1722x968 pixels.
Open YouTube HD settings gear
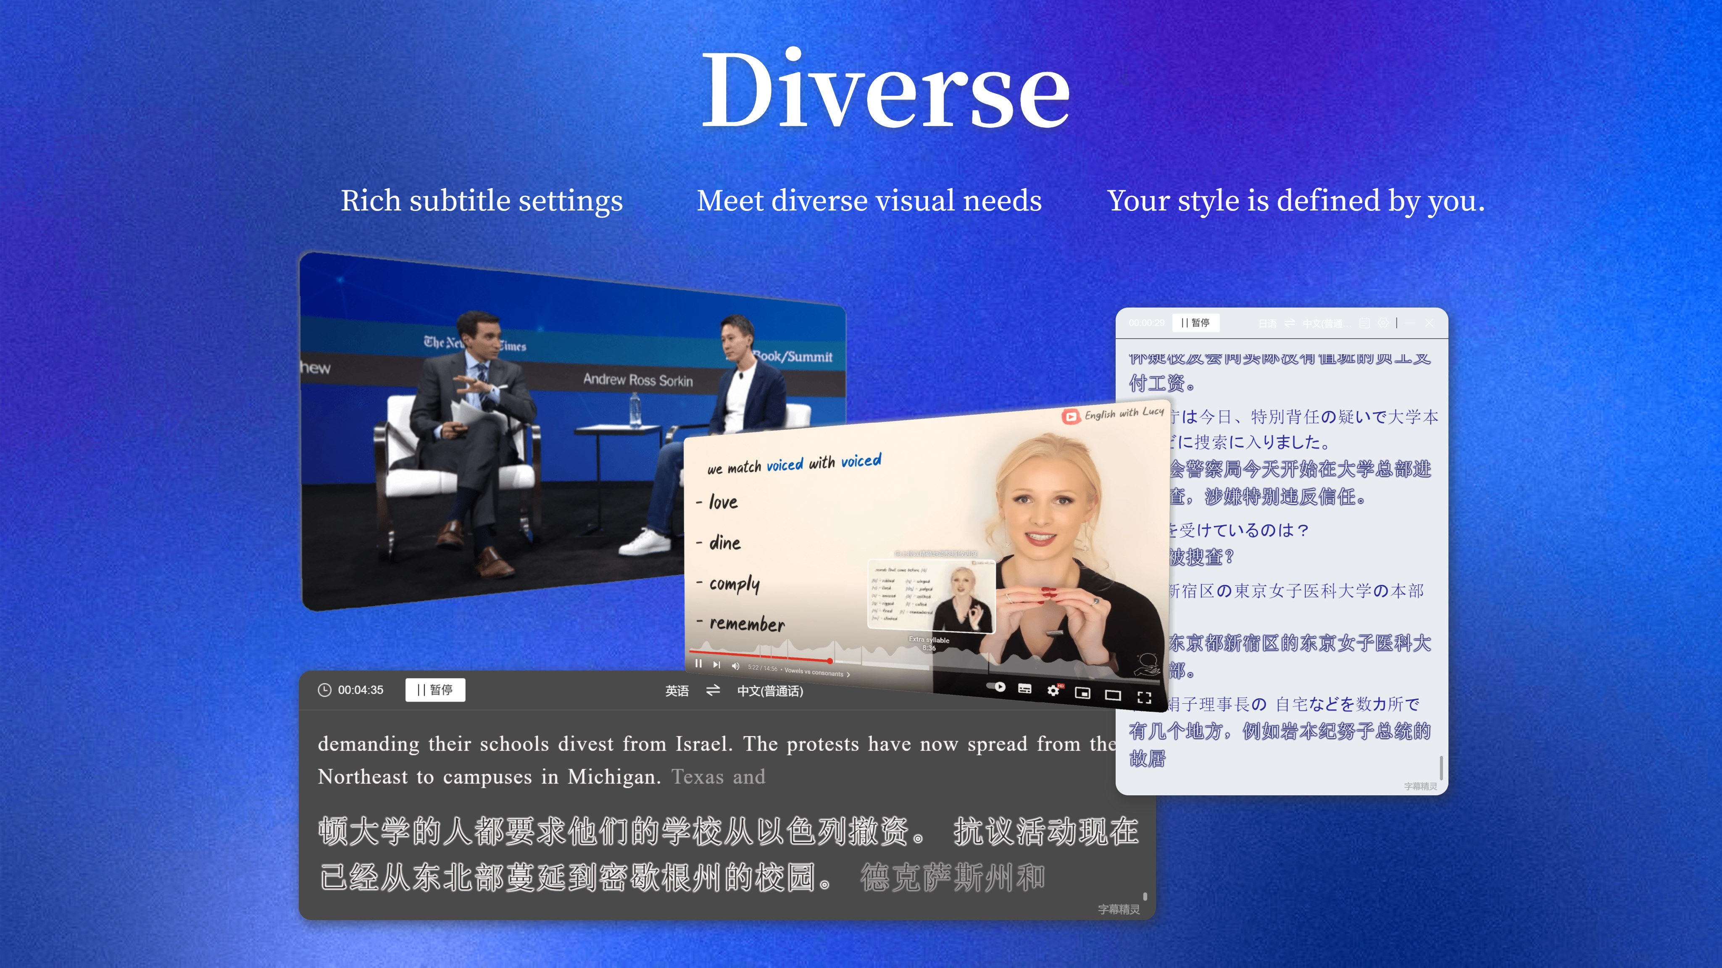1053,690
